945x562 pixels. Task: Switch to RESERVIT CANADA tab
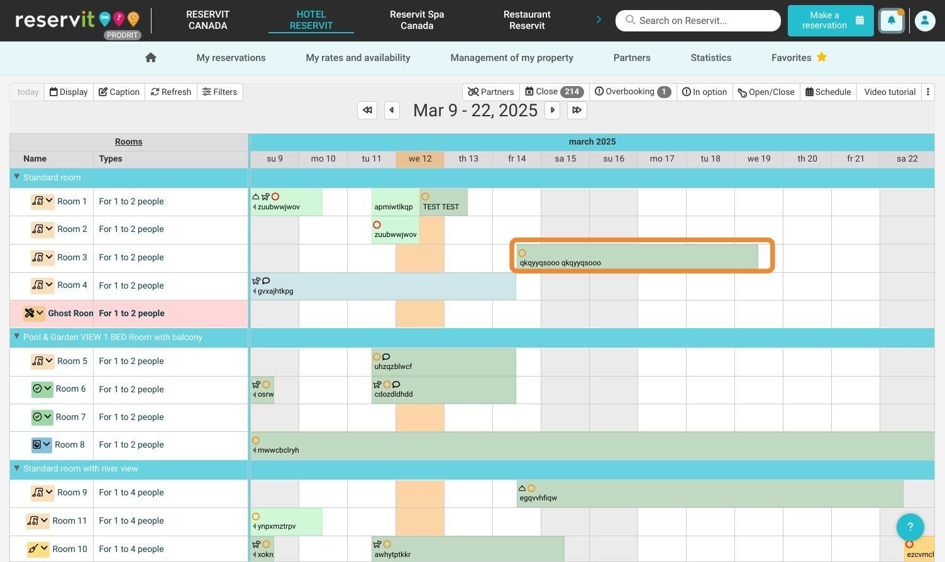[x=207, y=20]
